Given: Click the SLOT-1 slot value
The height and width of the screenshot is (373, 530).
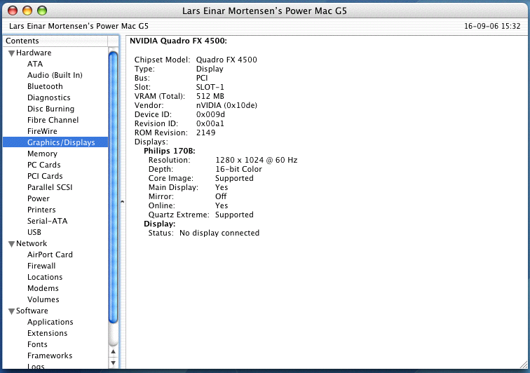Looking at the screenshot, I should coord(210,87).
